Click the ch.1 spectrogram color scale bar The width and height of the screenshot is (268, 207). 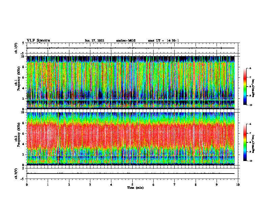[x=245, y=87]
